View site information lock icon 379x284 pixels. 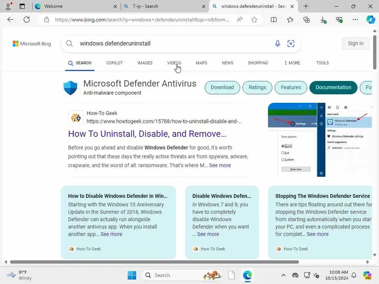coord(47,20)
